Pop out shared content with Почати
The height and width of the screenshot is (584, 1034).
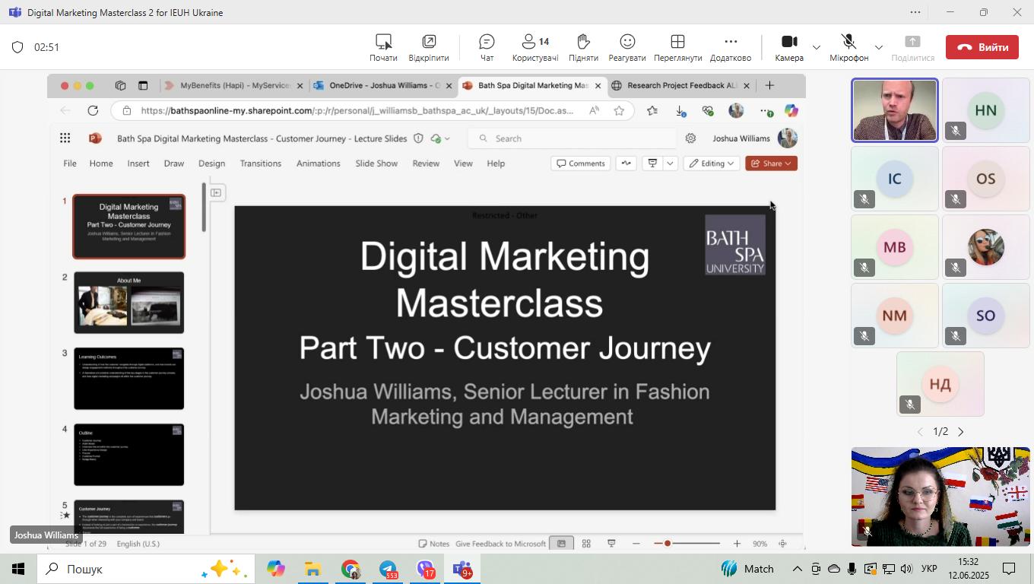pyautogui.click(x=383, y=47)
